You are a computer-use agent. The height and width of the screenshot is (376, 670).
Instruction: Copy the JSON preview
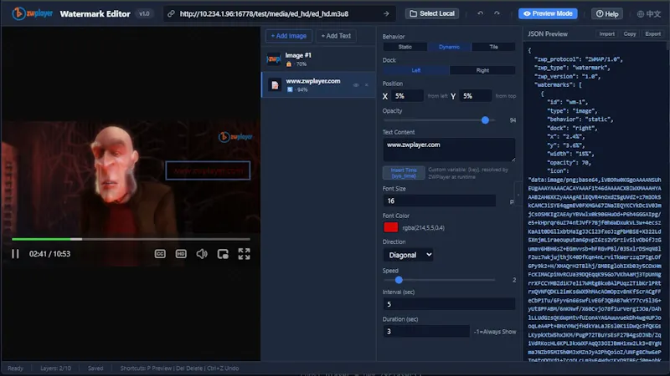630,33
